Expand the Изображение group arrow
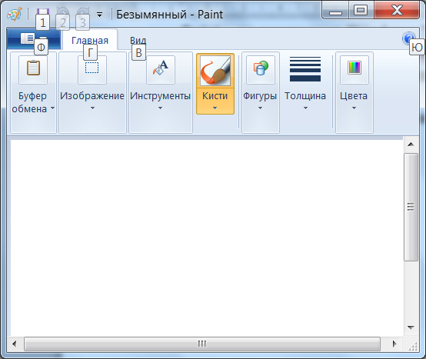The height and width of the screenshot is (359, 426). pos(92,108)
